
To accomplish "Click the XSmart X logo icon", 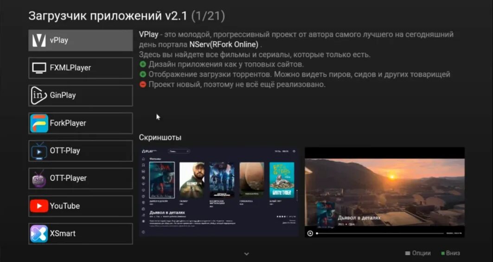I will (x=39, y=234).
